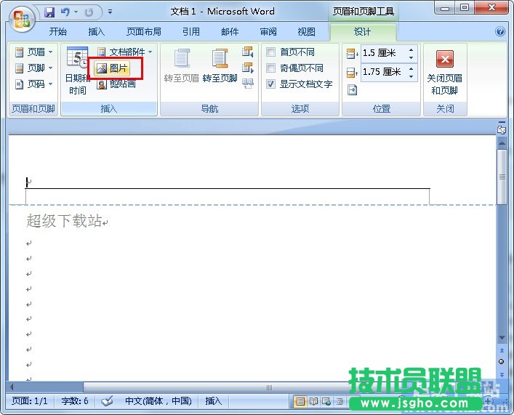Screen dimensions: 514x415
Task: Click the Undo arrow icon
Action: click(x=65, y=12)
